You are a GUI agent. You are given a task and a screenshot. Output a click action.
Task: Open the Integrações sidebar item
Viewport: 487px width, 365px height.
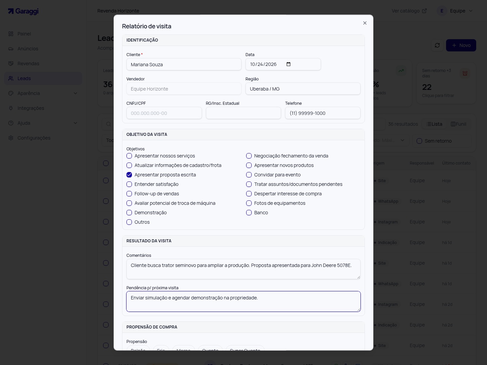click(x=43, y=108)
